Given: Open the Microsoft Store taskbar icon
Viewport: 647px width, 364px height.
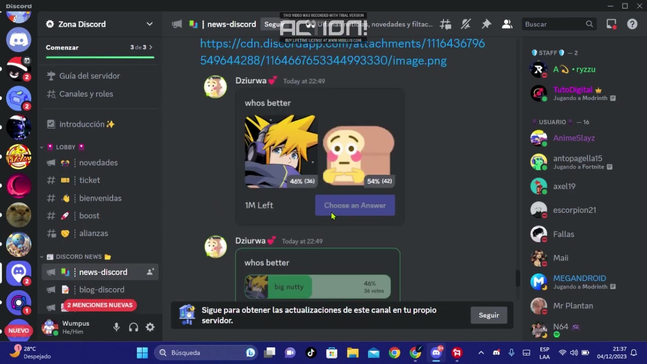Looking at the screenshot, I should [x=332, y=353].
